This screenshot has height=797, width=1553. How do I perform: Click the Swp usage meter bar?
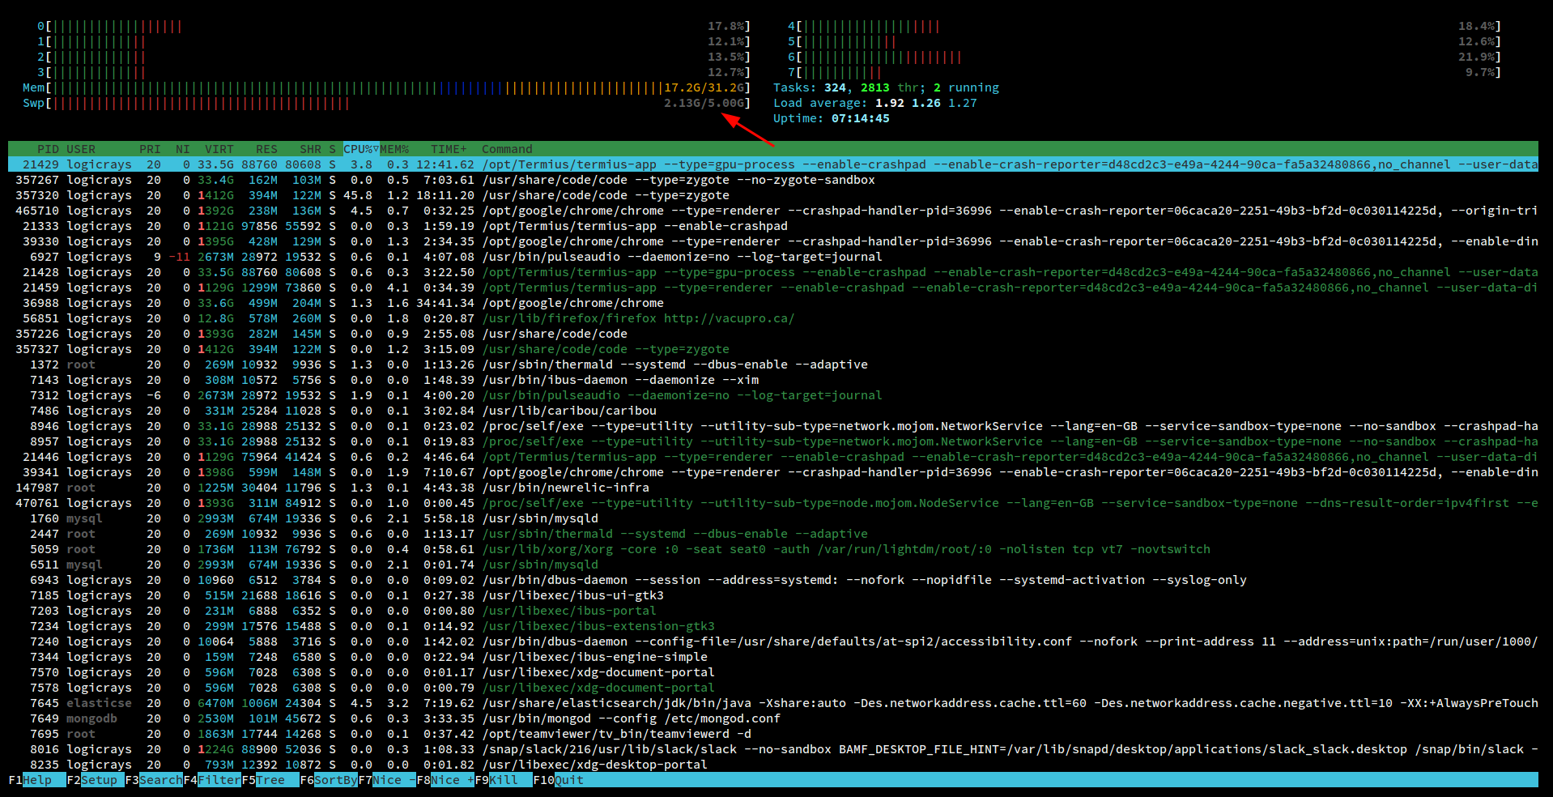click(386, 103)
